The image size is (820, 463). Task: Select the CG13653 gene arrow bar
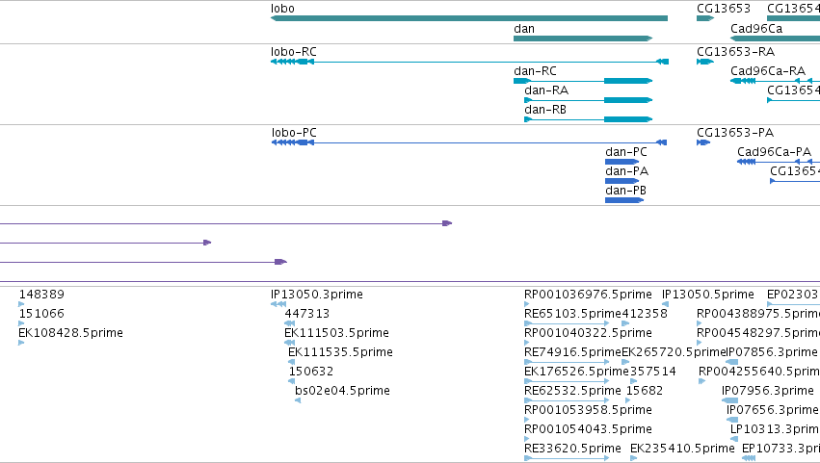pyautogui.click(x=705, y=18)
